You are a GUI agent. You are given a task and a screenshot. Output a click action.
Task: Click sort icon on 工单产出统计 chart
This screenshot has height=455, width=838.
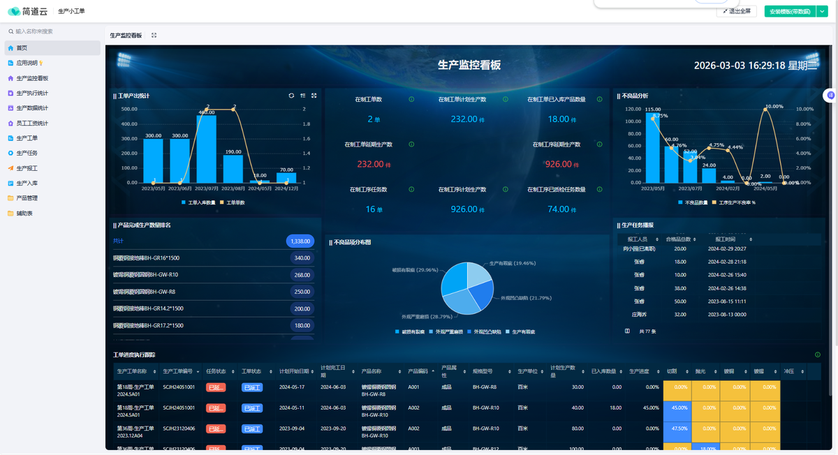click(302, 96)
